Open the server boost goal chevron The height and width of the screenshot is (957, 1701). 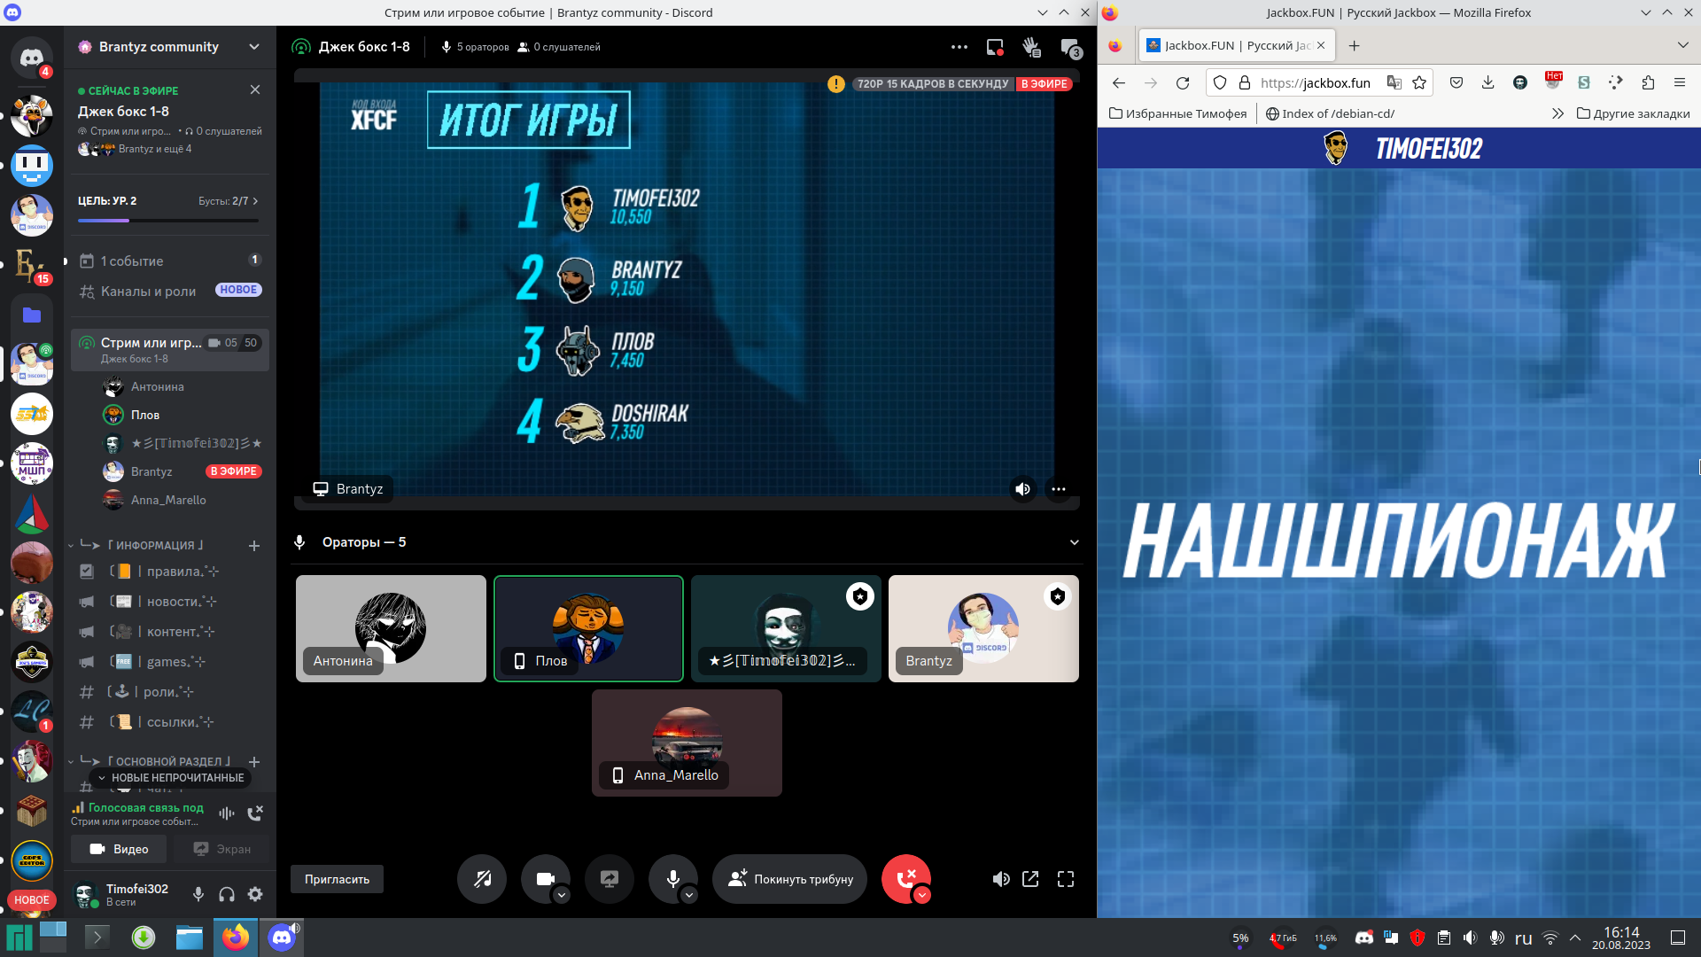click(255, 201)
